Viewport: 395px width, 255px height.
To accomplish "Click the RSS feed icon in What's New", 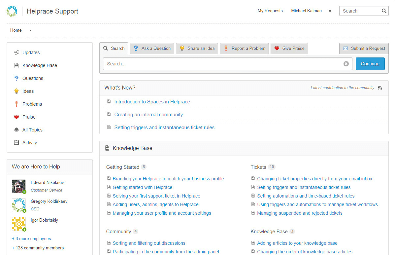I will [380, 88].
